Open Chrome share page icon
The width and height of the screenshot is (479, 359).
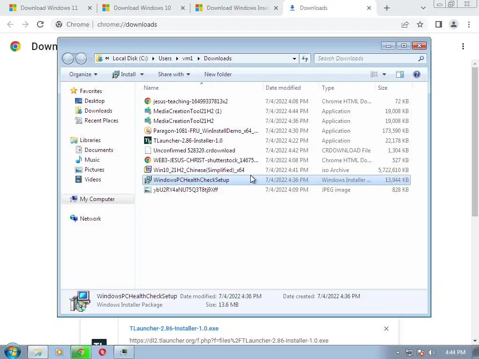[405, 24]
